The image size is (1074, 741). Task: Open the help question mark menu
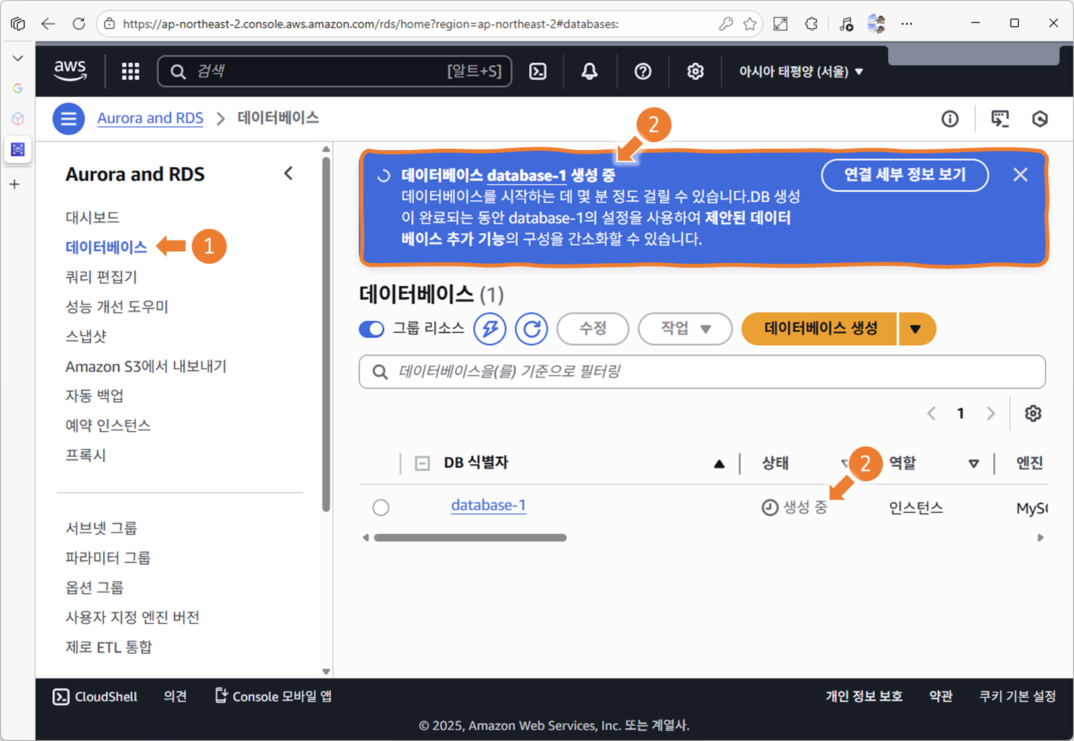tap(642, 71)
